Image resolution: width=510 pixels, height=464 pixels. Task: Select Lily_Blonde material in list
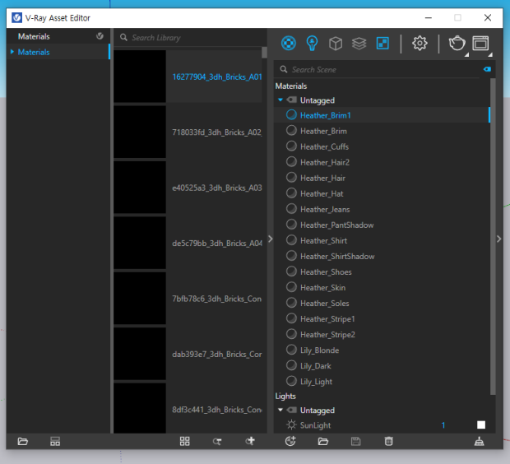(x=319, y=350)
